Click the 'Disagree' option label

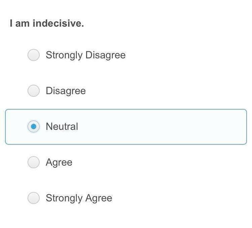66,91
